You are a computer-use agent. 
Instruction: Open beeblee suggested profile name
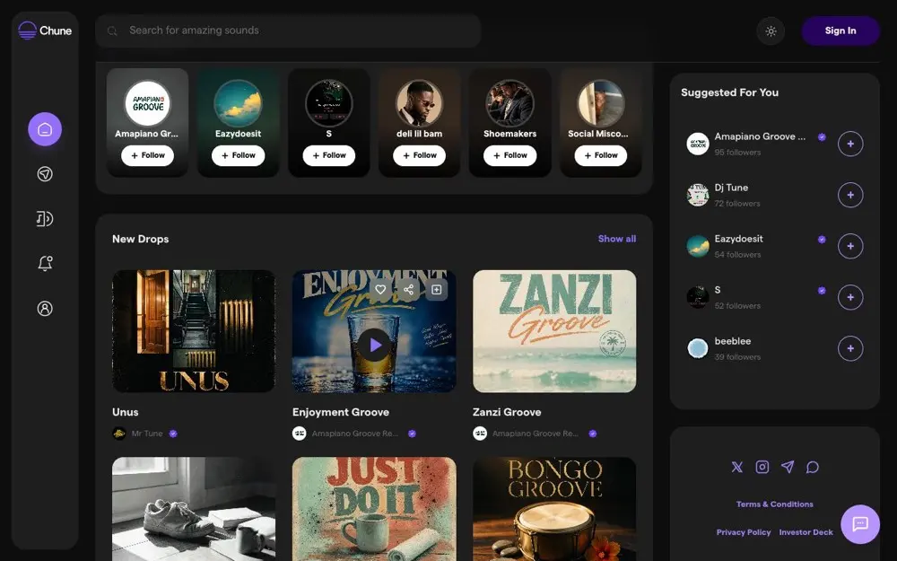pyautogui.click(x=732, y=340)
